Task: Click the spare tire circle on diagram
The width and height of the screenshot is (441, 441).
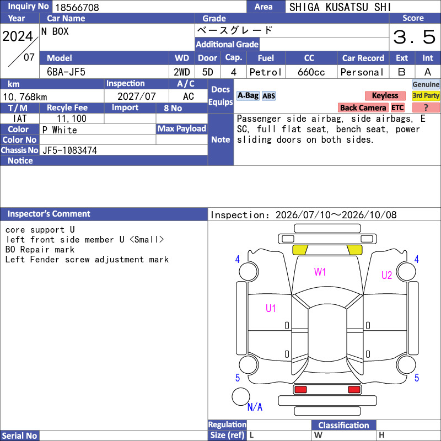Action: click(241, 396)
